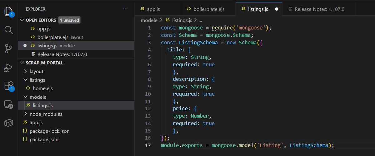
Task: Collapse the SCRAP_M_PORTAL project section
Action: tap(22, 63)
